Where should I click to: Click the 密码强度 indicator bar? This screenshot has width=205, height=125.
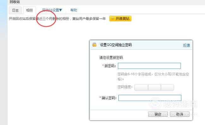pos(154,87)
